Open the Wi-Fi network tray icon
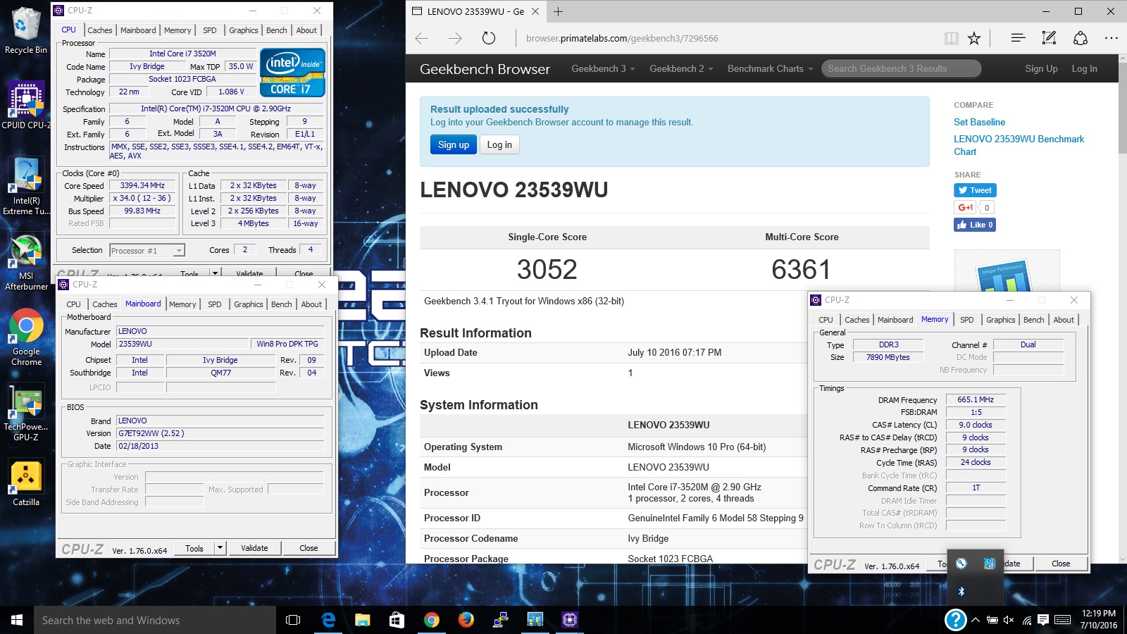The image size is (1127, 634). [x=1026, y=621]
